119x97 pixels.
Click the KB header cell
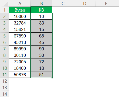coord(42,10)
